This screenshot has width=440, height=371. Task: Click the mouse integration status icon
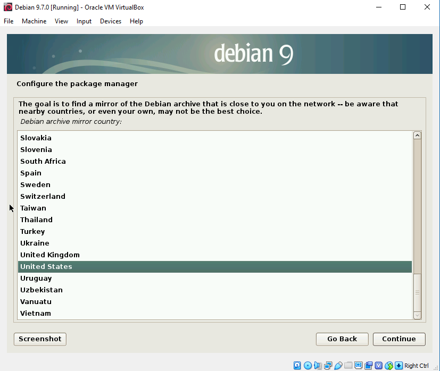388,365
